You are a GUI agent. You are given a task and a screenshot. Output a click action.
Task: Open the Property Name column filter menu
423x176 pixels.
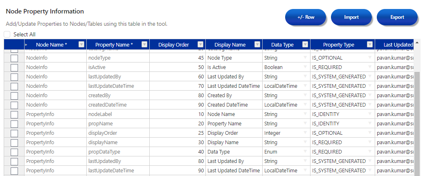pyautogui.click(x=144, y=45)
